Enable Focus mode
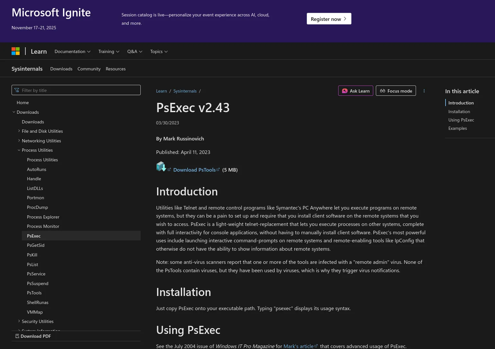495x349 pixels. coord(396,91)
